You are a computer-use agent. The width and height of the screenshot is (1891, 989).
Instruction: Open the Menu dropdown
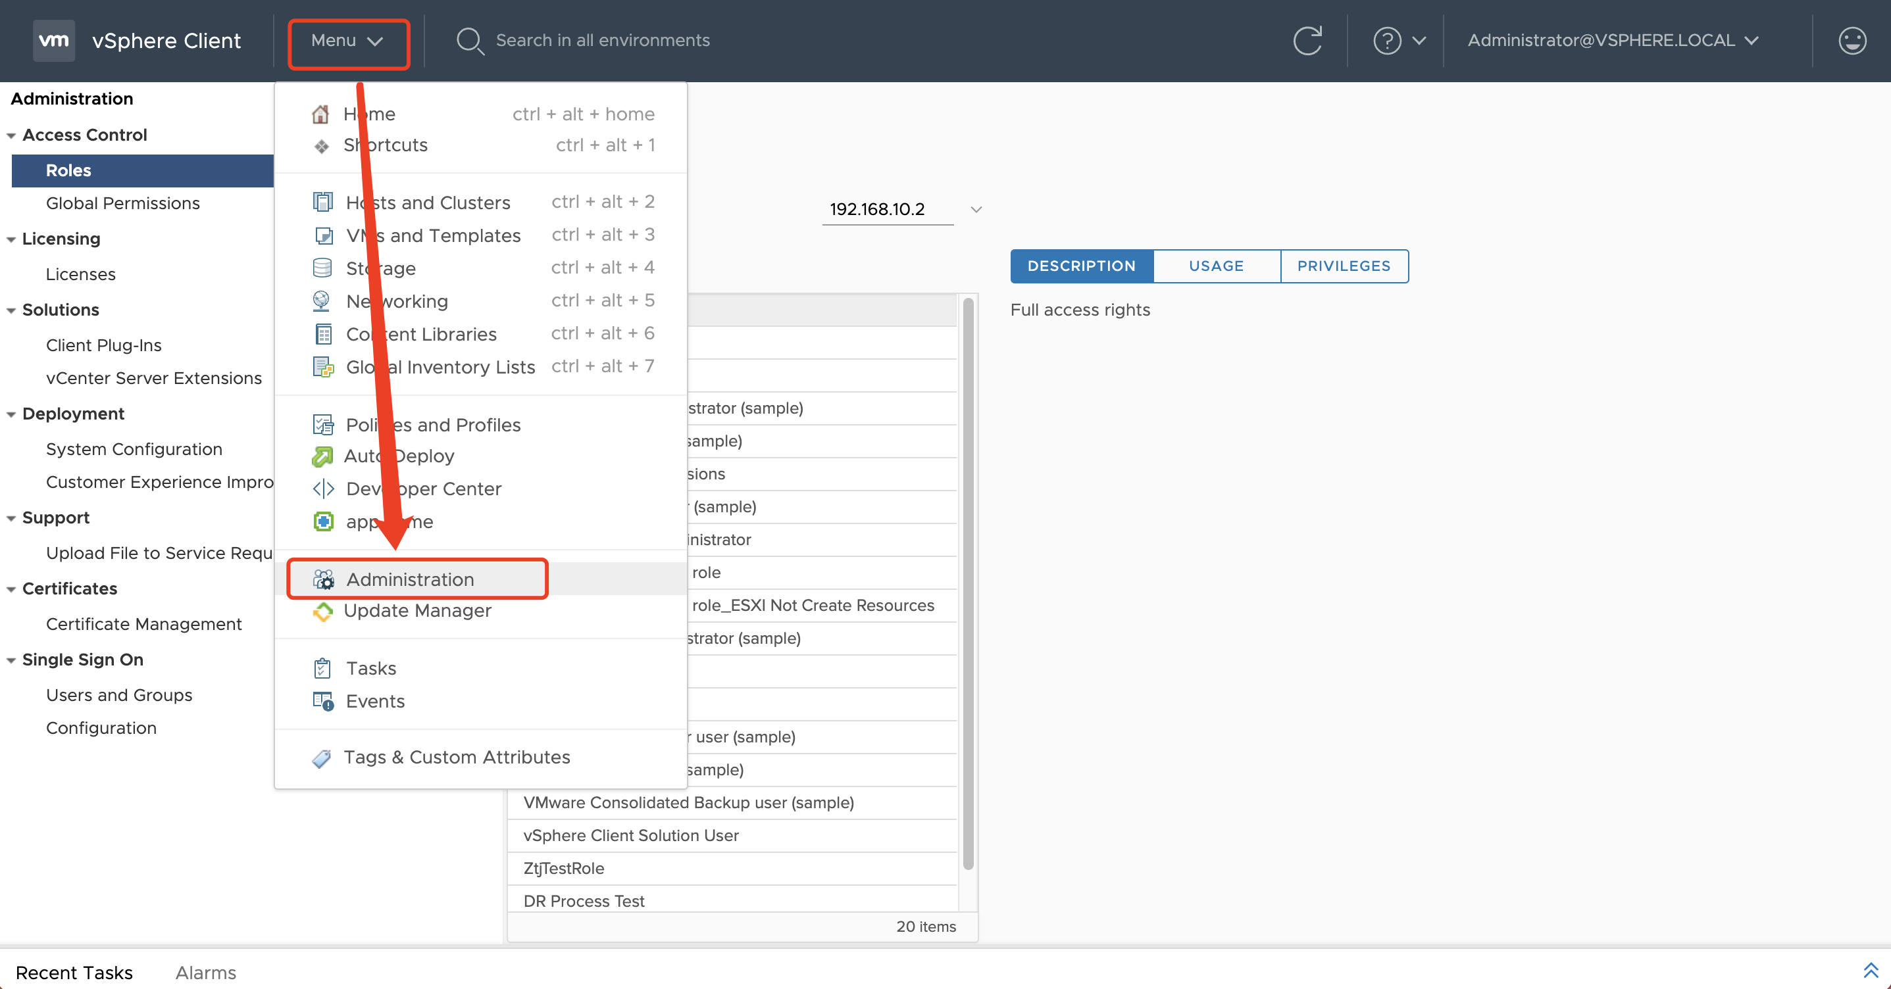[348, 41]
